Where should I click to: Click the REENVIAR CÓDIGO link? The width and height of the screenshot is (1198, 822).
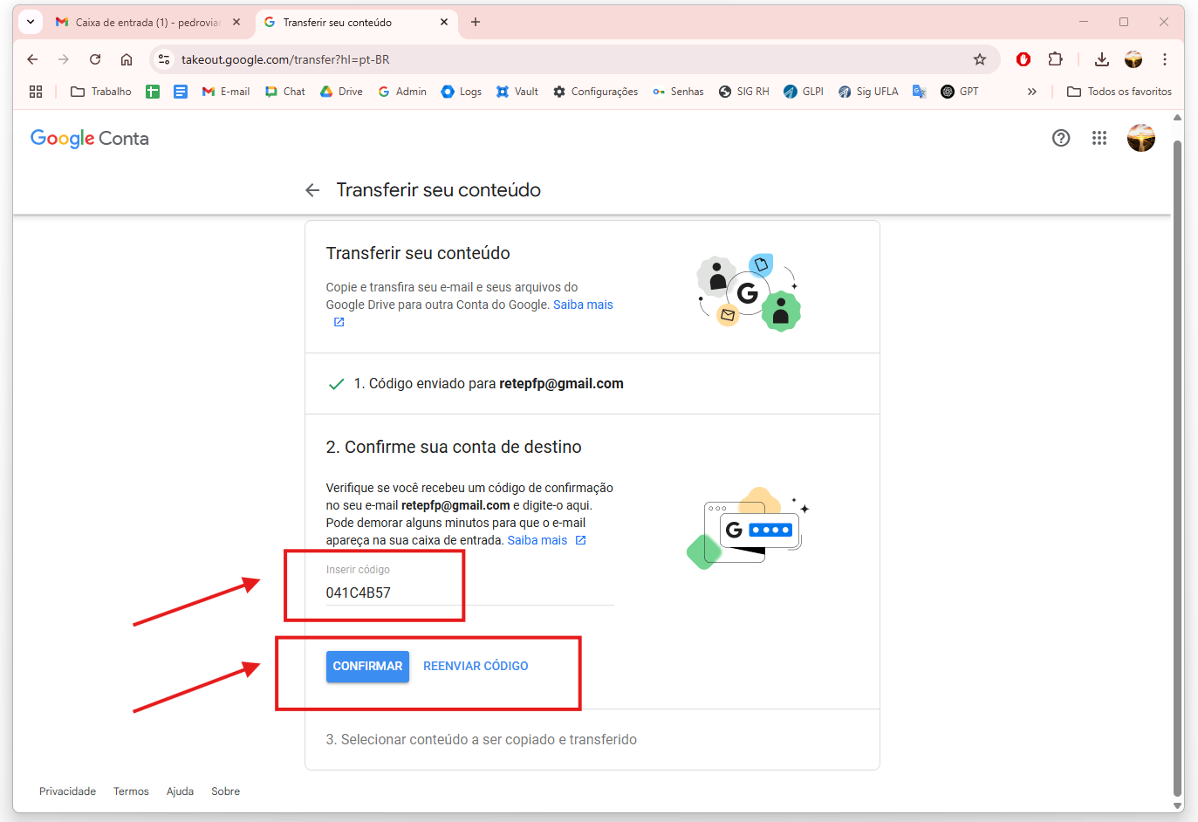coord(476,666)
